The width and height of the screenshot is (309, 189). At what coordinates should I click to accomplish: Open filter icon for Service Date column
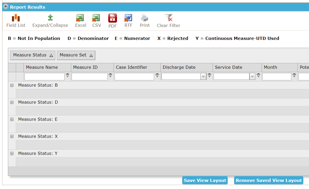[x=258, y=75]
